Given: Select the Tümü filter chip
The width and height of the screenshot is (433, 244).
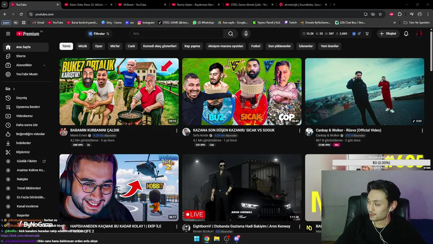Looking at the screenshot, I should click(x=66, y=46).
